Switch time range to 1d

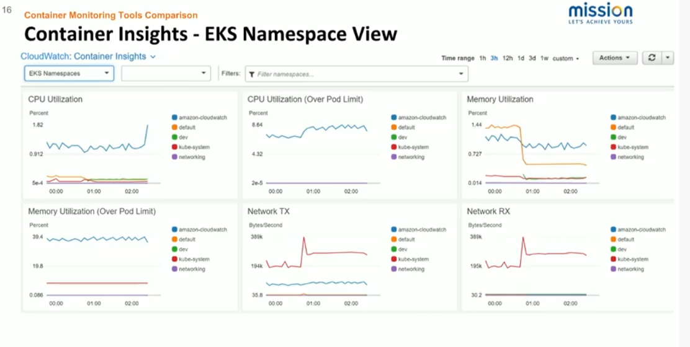coord(521,58)
